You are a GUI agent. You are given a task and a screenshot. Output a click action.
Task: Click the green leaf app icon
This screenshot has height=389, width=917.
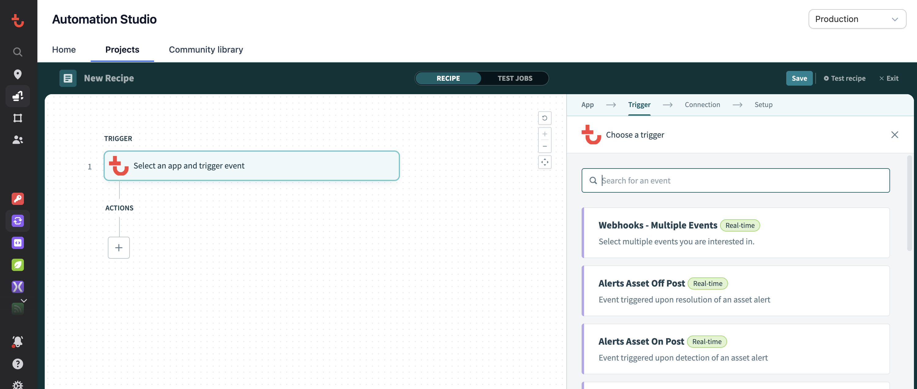17,265
